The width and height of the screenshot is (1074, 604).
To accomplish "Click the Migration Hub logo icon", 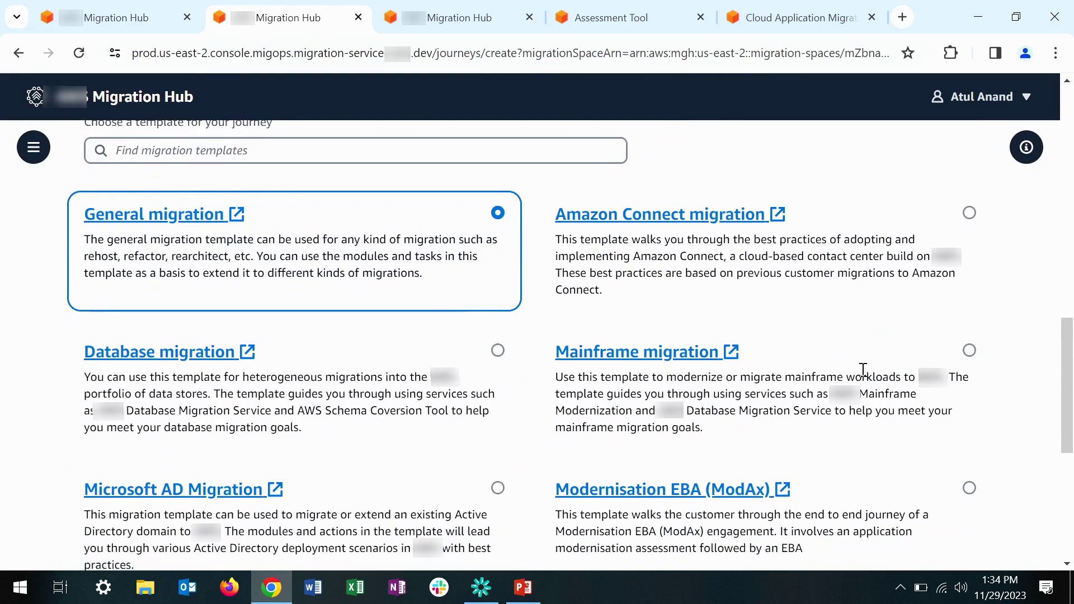I will (x=35, y=97).
